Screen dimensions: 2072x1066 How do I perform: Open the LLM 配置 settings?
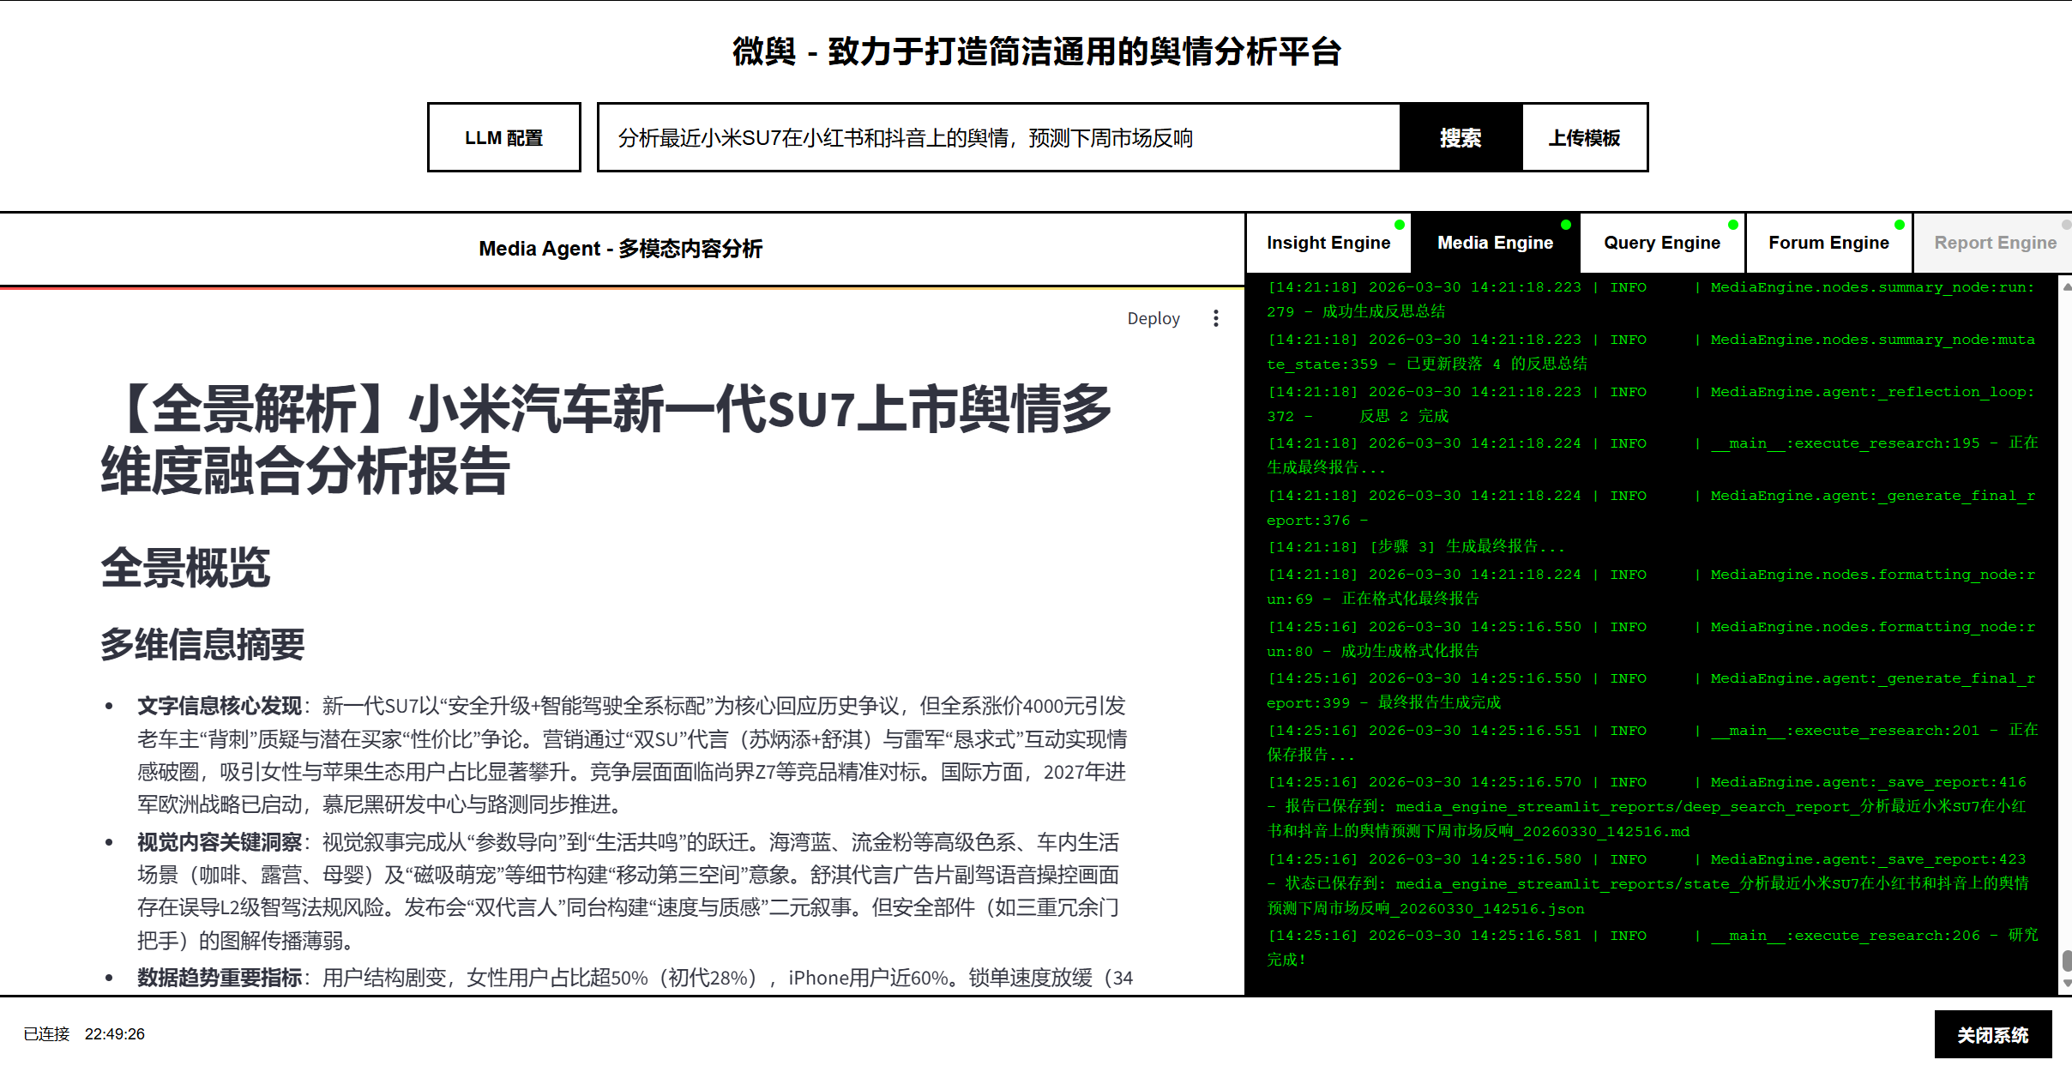(503, 137)
